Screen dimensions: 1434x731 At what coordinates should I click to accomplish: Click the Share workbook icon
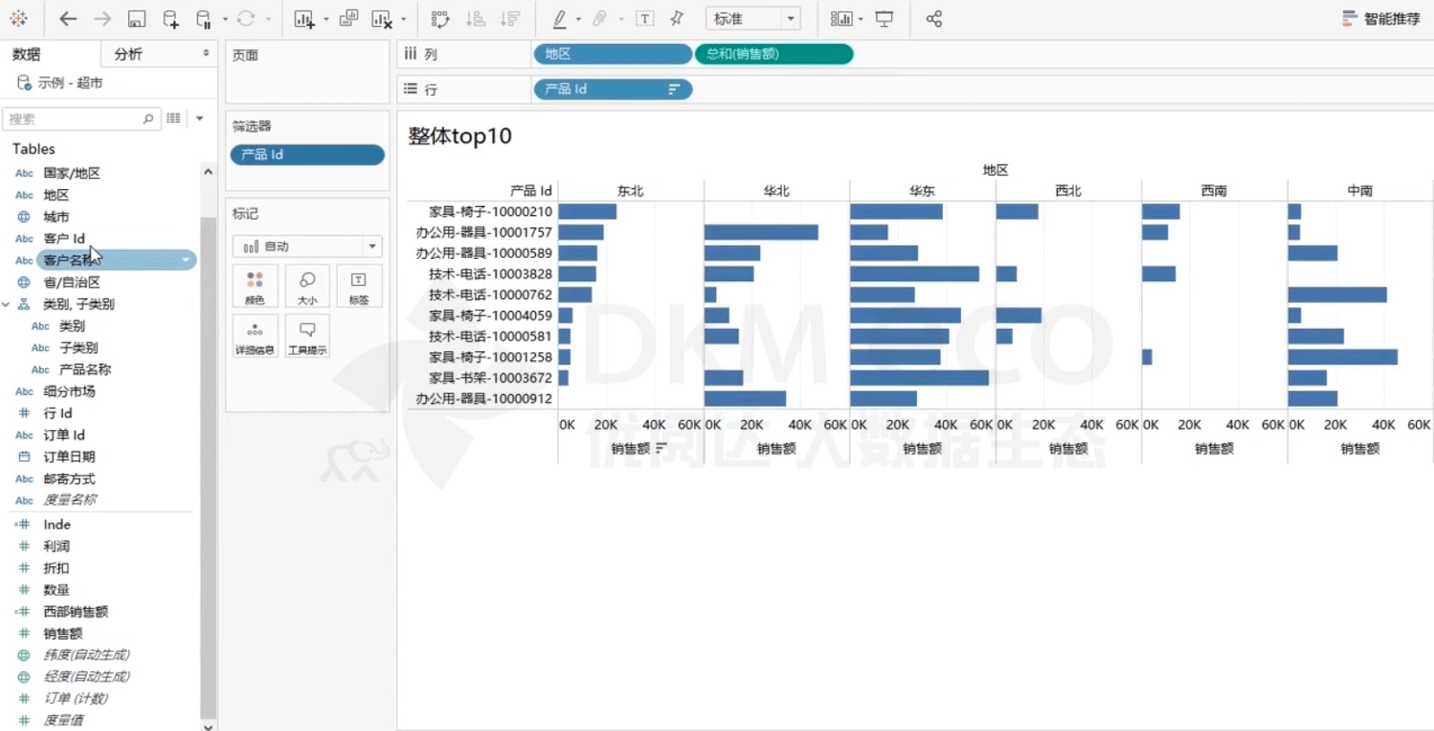coord(934,19)
